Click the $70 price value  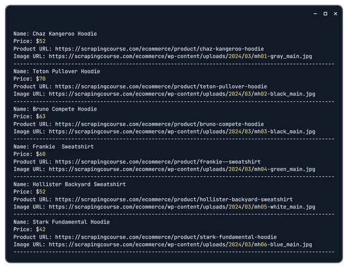41,79
